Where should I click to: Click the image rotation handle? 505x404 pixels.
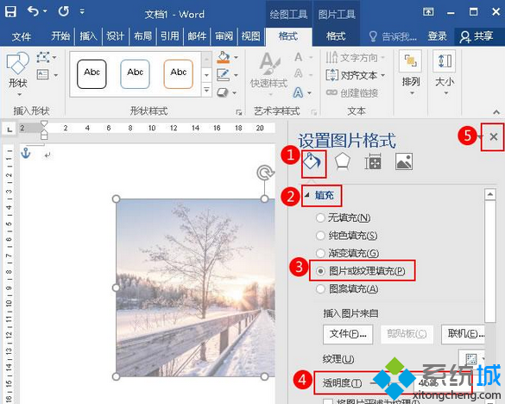click(x=265, y=173)
